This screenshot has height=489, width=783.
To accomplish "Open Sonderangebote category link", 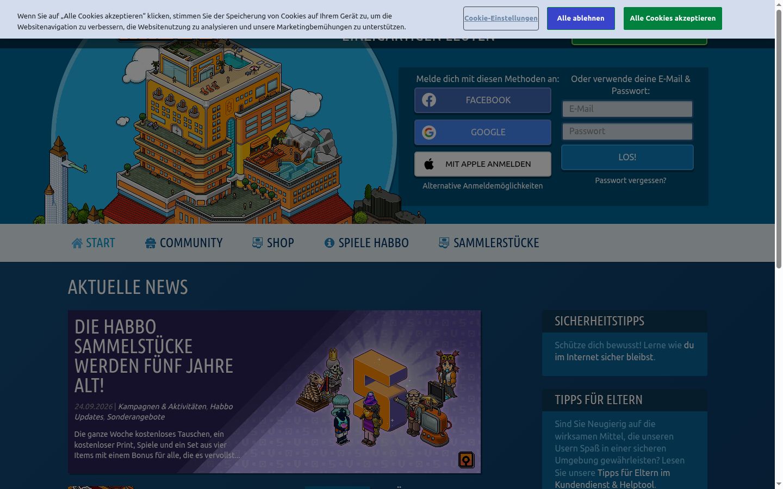I will pyautogui.click(x=135, y=417).
